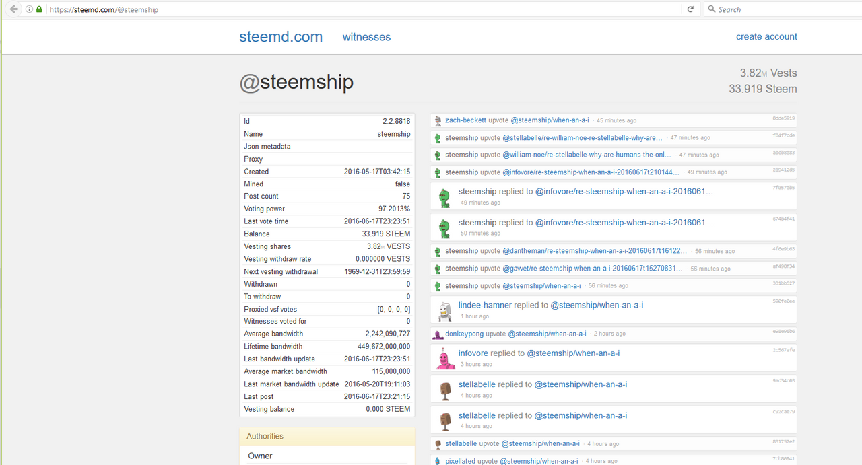Open zach-beckett's profile link

(466, 120)
